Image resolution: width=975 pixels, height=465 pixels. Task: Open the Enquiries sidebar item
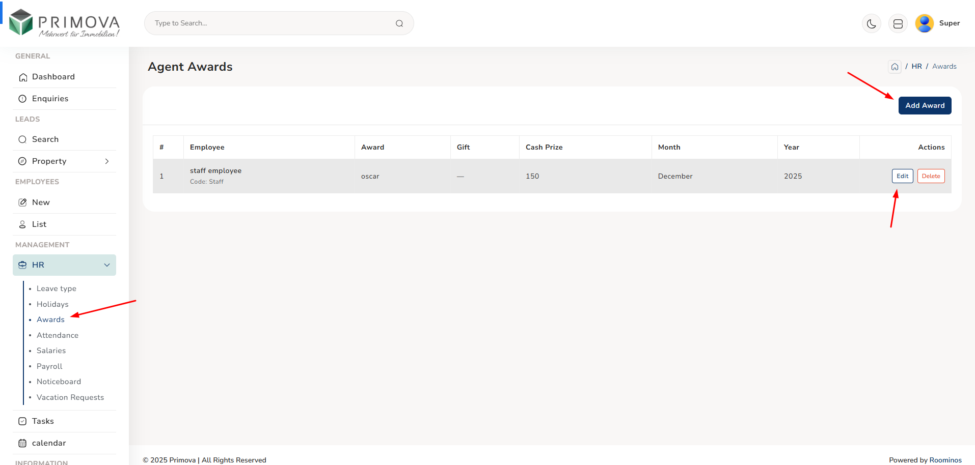click(50, 99)
